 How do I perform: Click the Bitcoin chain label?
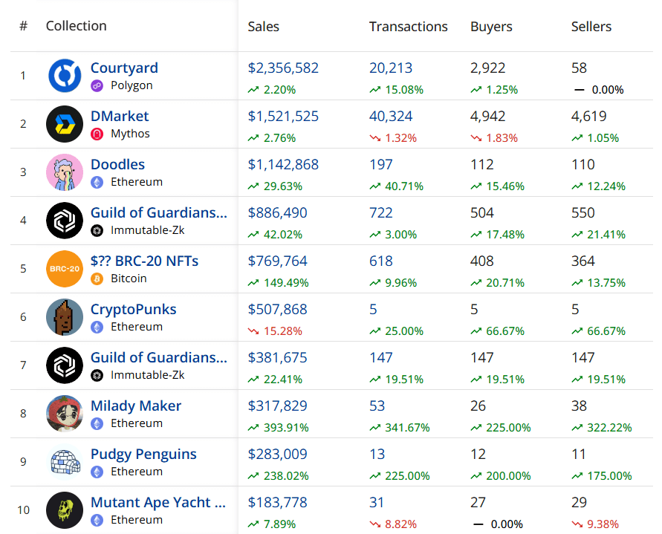pos(129,279)
